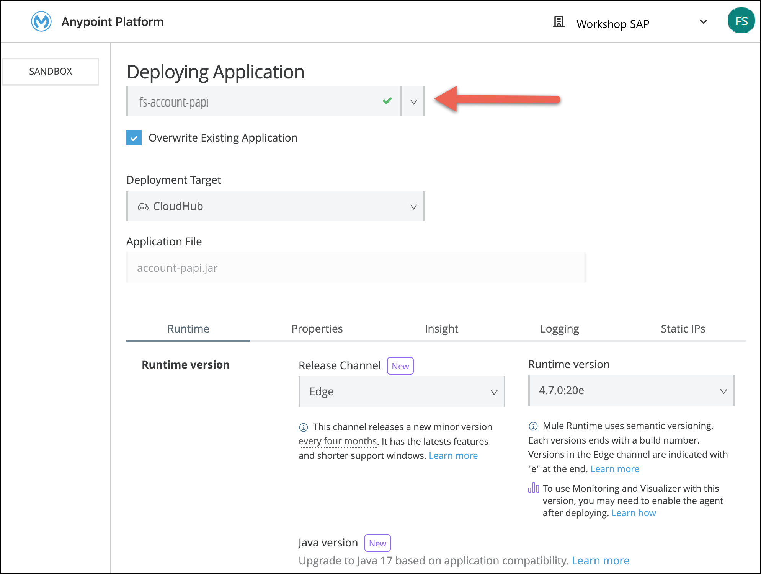Open the Deployment Target CloudHub dropdown

tap(276, 206)
